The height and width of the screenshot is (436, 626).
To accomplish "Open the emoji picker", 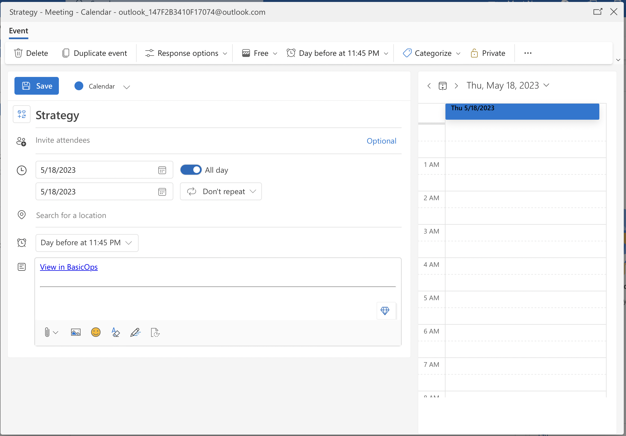I will 96,332.
